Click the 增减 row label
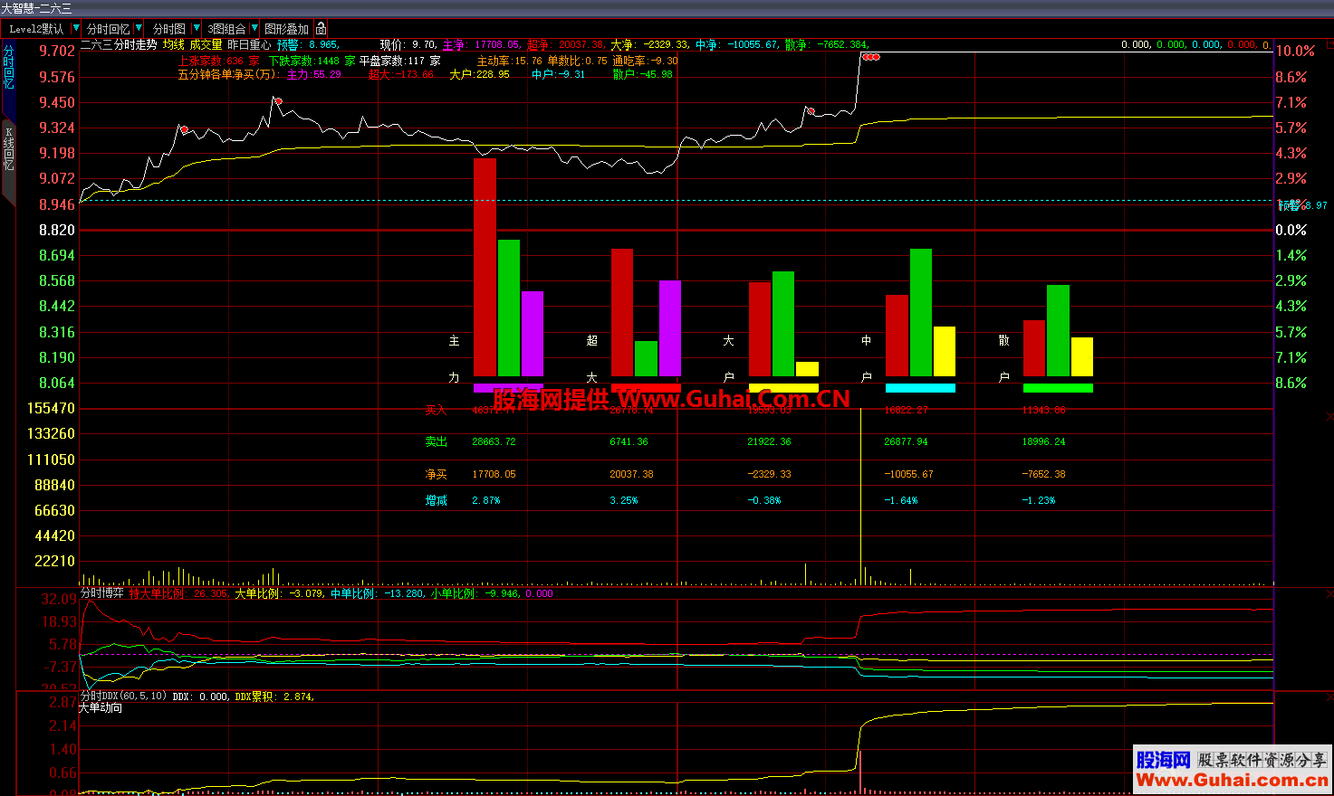 coord(437,500)
